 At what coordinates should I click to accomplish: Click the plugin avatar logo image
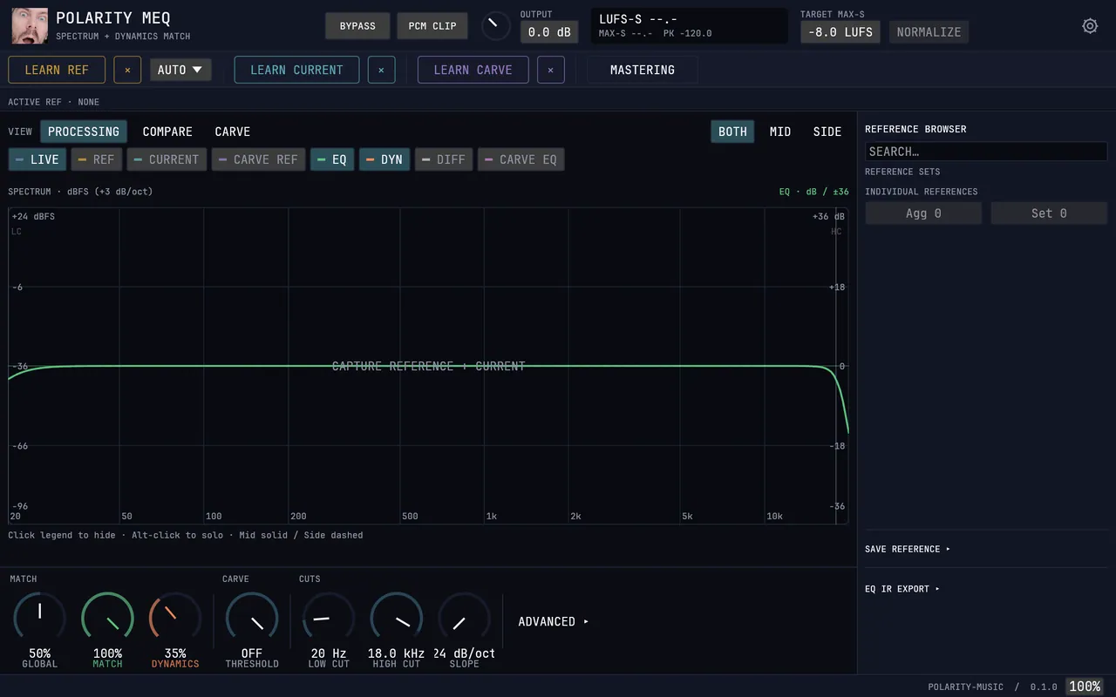click(30, 25)
